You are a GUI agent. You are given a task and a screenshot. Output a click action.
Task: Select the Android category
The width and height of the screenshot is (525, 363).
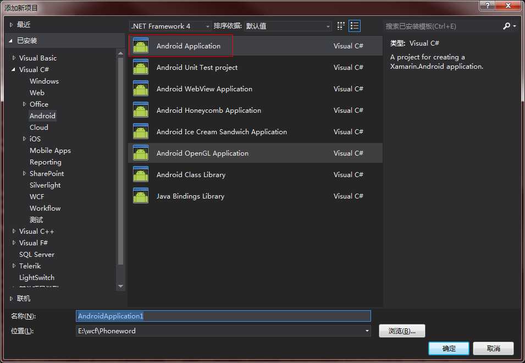(x=42, y=116)
